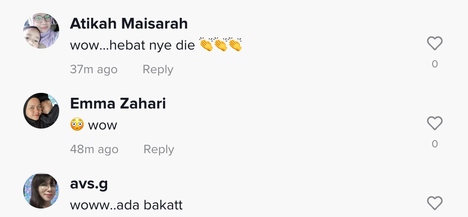Click the like count under Emma's heart
This screenshot has width=468, height=217.
(434, 144)
